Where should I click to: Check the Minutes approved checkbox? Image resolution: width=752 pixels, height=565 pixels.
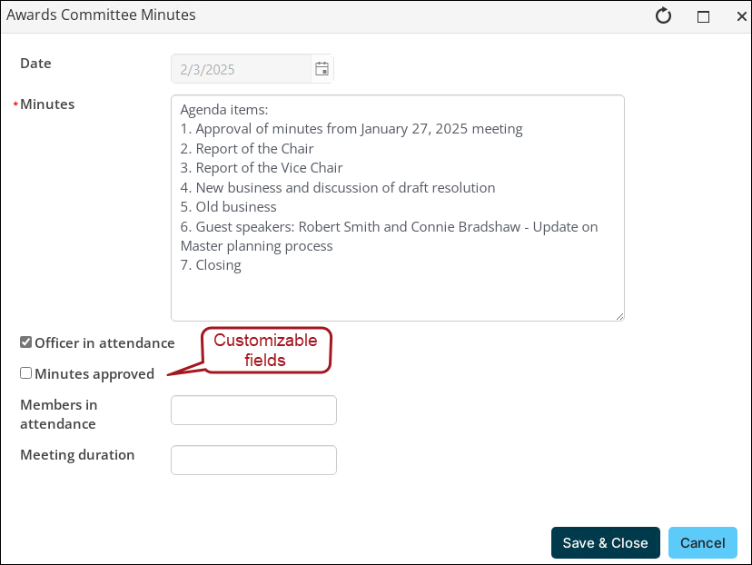[26, 372]
